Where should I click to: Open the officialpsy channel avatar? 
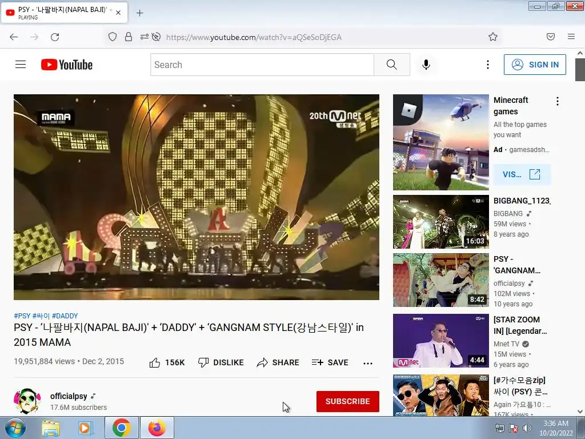[27, 401]
